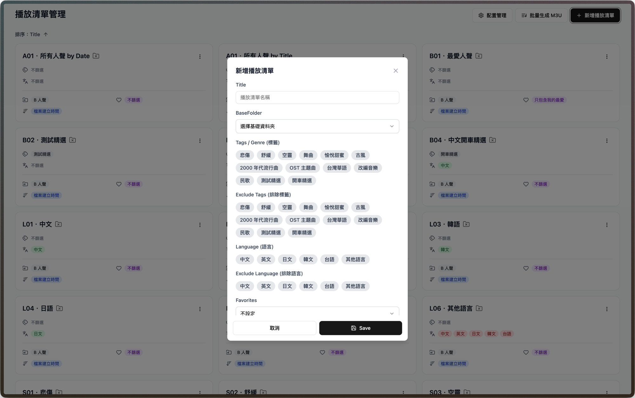Toggle 改編音樂 tag under Tags / Genre
Image resolution: width=635 pixels, height=398 pixels.
pos(368,168)
